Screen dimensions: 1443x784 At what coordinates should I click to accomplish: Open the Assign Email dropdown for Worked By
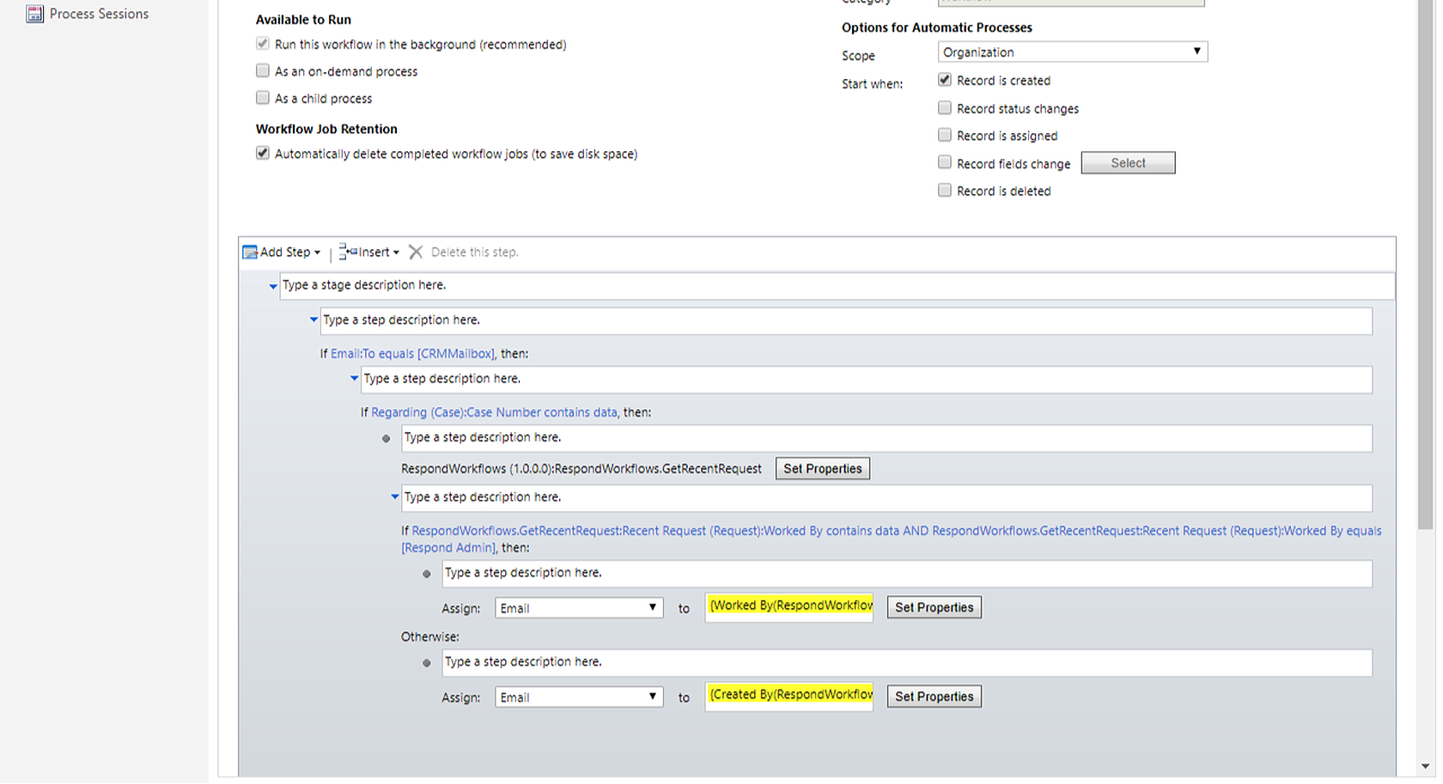(x=579, y=608)
